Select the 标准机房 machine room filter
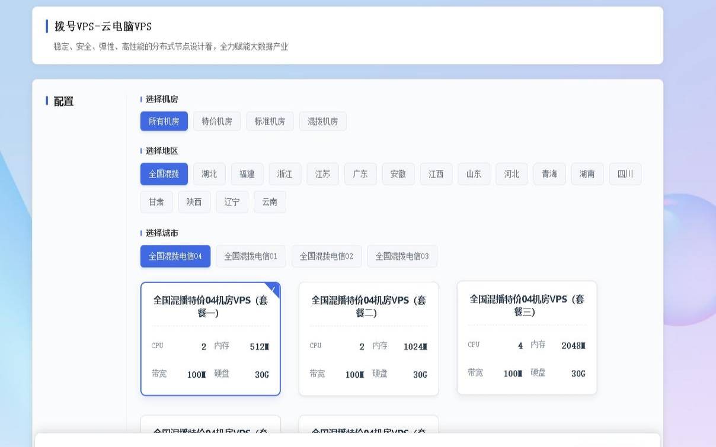The width and height of the screenshot is (716, 447). pos(270,121)
